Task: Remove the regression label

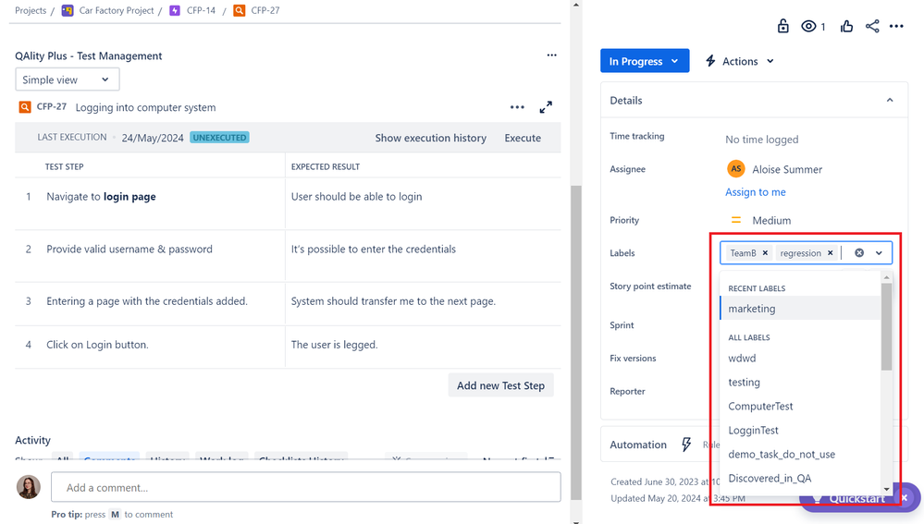Action: [x=831, y=252]
